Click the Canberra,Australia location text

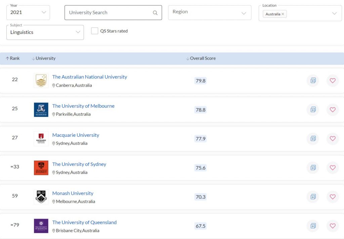click(x=74, y=85)
